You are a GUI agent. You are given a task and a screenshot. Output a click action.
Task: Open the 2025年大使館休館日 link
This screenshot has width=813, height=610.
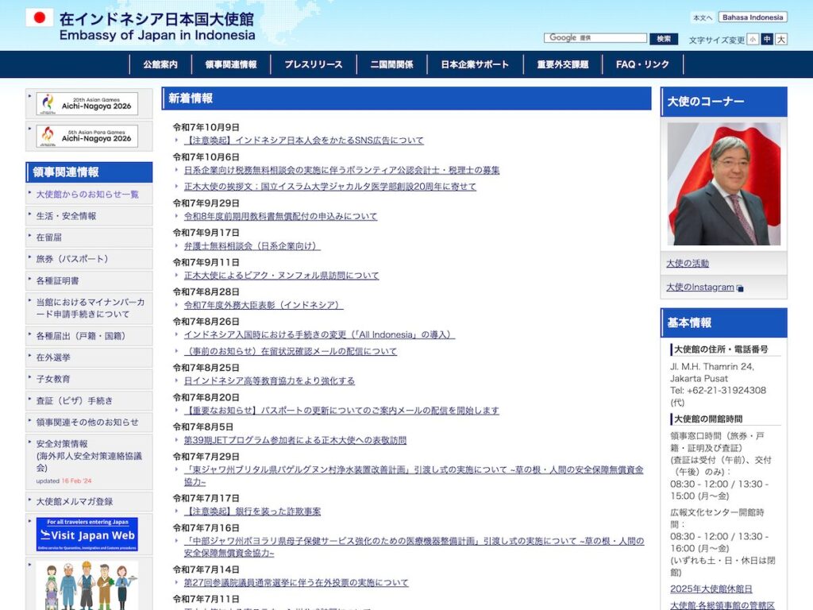tap(711, 589)
